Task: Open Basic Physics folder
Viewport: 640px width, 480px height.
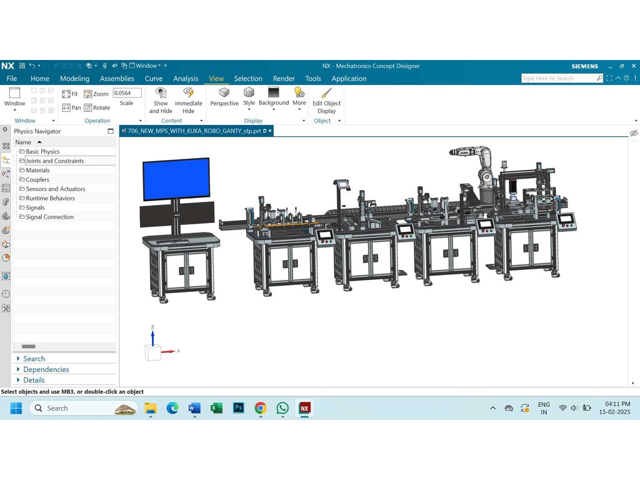Action: (x=39, y=151)
